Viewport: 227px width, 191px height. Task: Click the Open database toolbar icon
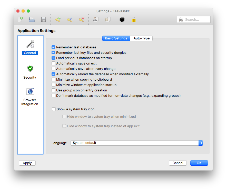[32, 19]
